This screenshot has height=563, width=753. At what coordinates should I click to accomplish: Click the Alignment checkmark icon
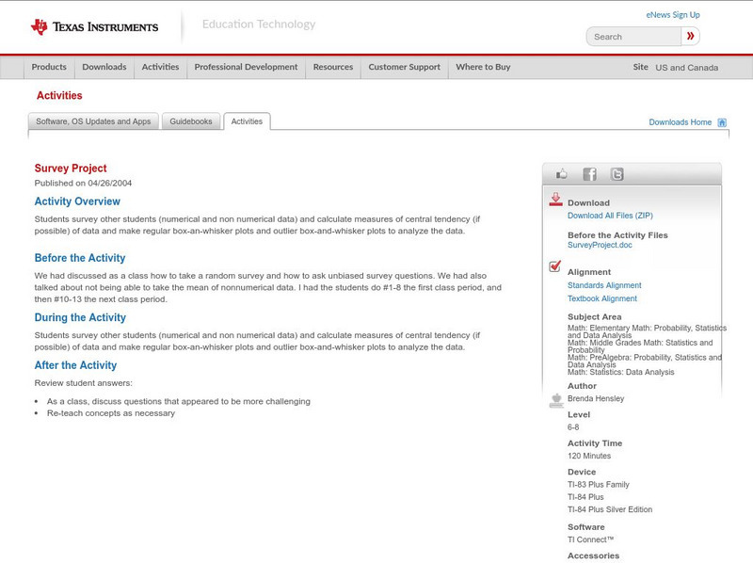(555, 265)
